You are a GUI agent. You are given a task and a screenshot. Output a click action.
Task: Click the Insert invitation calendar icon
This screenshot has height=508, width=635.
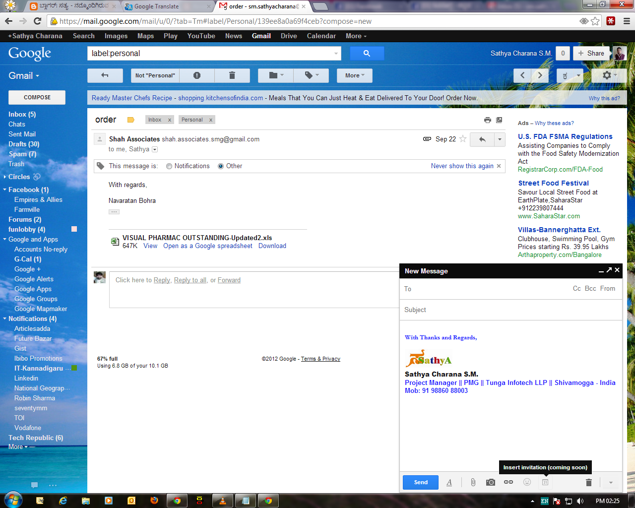click(545, 482)
